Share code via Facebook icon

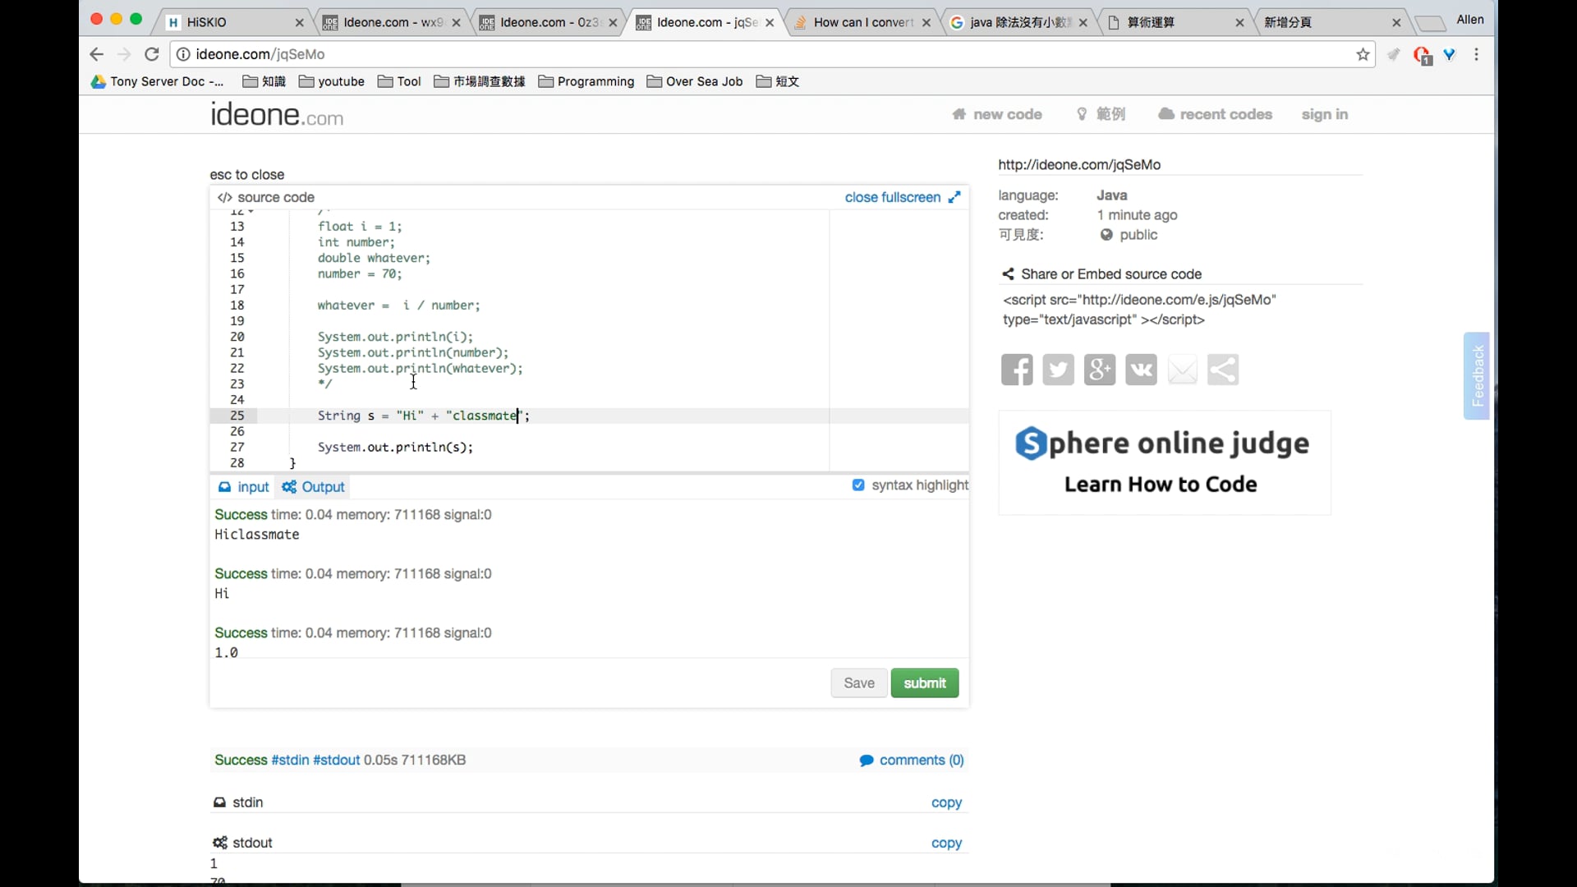pyautogui.click(x=1017, y=370)
